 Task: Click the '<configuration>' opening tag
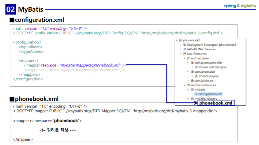(x=27, y=42)
